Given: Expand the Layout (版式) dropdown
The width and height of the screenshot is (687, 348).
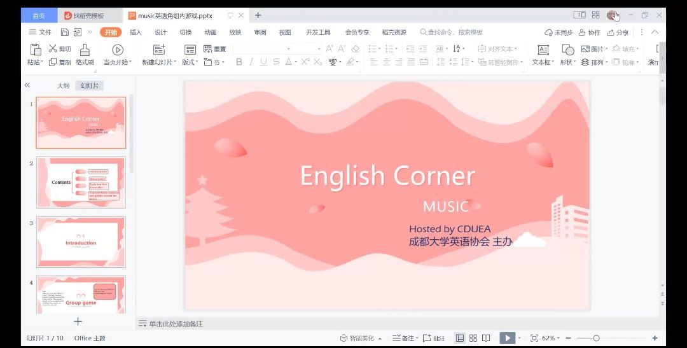Looking at the screenshot, I should (190, 62).
